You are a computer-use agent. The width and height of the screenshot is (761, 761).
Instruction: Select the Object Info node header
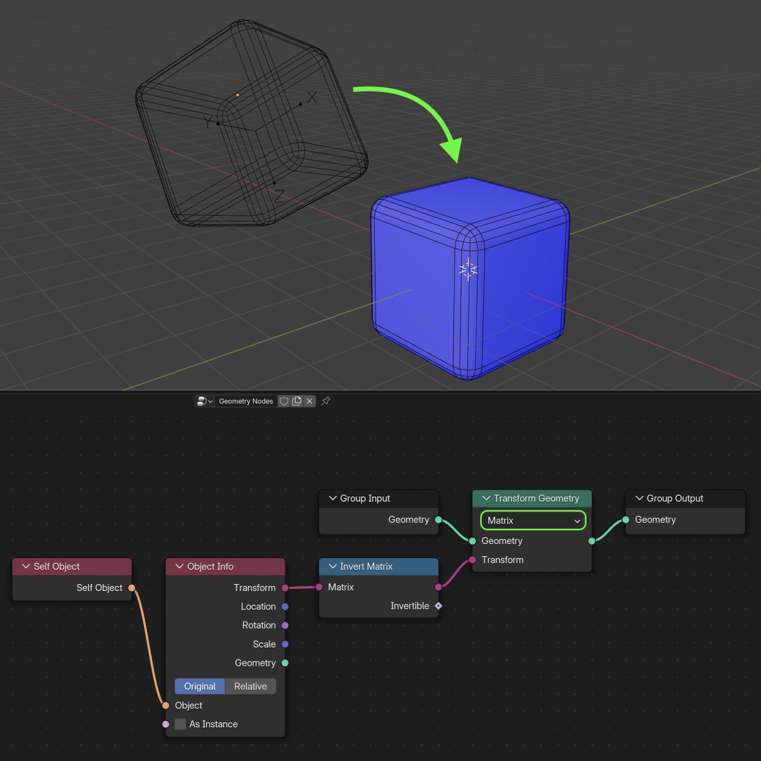pyautogui.click(x=226, y=566)
